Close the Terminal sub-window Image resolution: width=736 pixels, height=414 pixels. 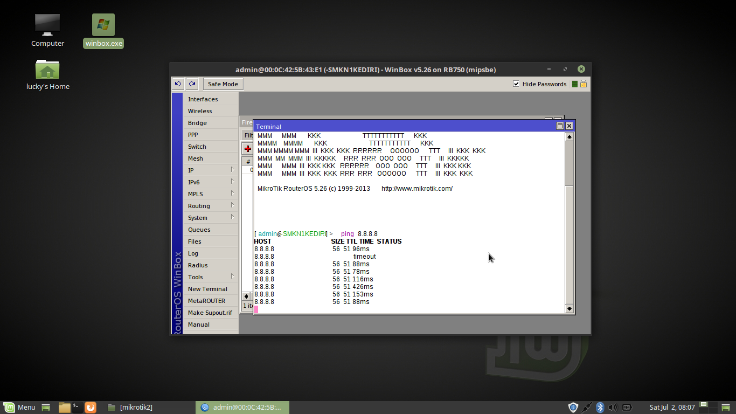point(569,126)
